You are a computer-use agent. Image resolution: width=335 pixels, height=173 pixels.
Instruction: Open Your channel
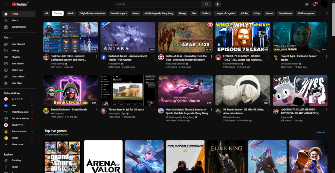point(19,44)
